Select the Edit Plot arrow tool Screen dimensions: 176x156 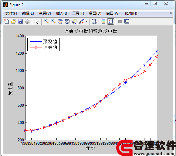click(37, 21)
